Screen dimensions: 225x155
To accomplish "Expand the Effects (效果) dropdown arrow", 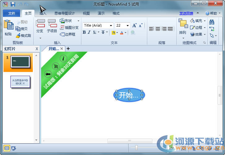I will pos(205,34).
